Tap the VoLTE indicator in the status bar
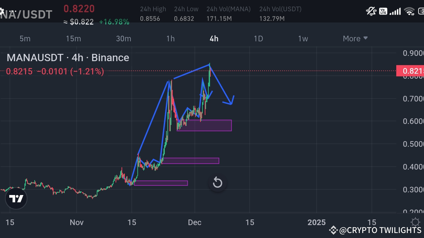Screen dimensions: 424x238 [383, 11]
